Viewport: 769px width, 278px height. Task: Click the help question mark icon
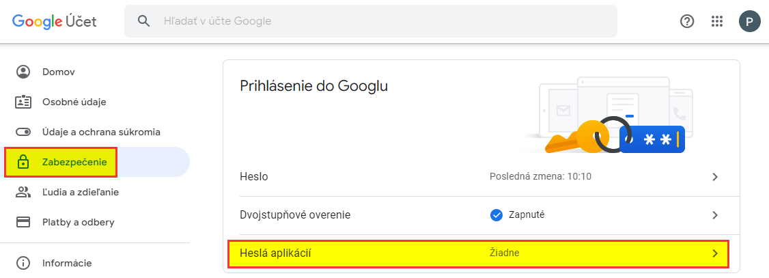[687, 21]
